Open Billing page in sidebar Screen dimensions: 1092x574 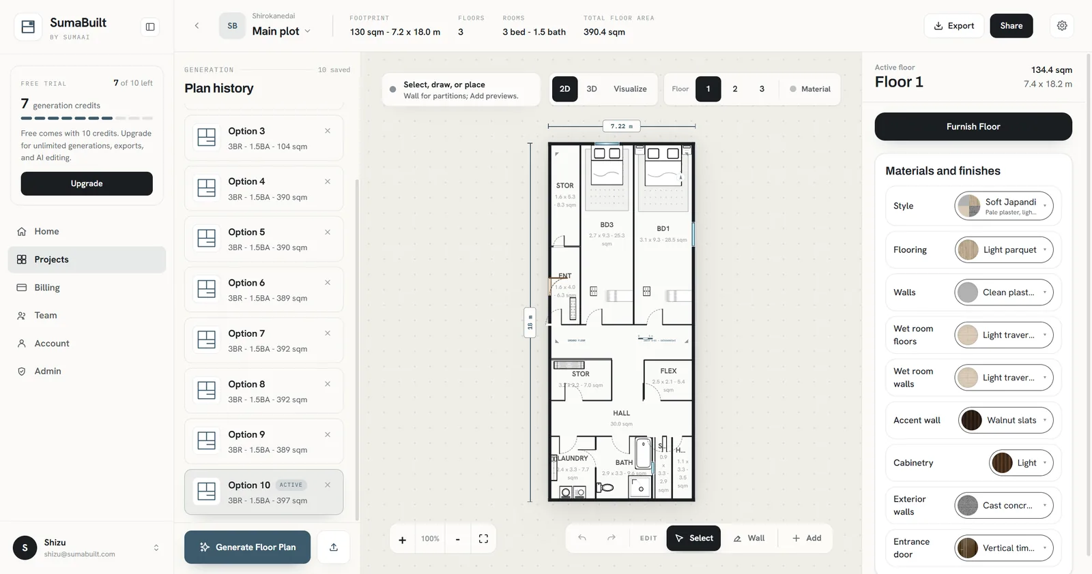click(x=87, y=288)
